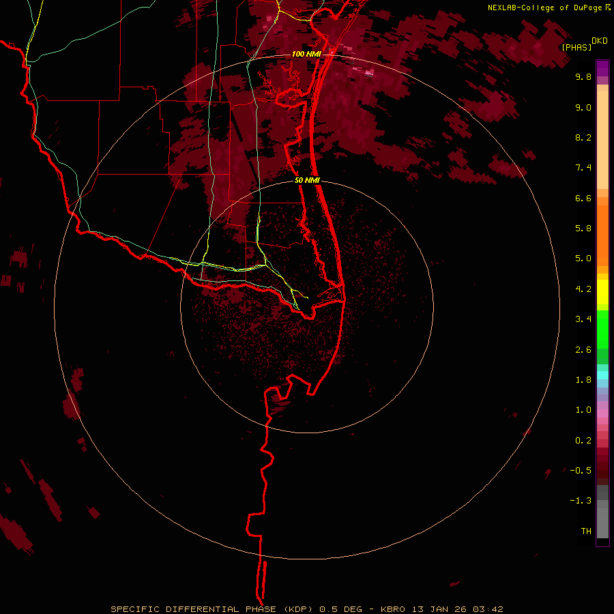Click the DKD product label

599,41
